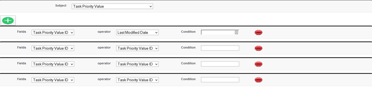Viewport: 372px width, 109px height.
Task: Click the Sobject label
Action: [x=61, y=5]
